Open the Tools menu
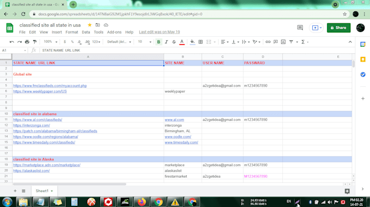This screenshot has height=207, width=370. [x=98, y=32]
